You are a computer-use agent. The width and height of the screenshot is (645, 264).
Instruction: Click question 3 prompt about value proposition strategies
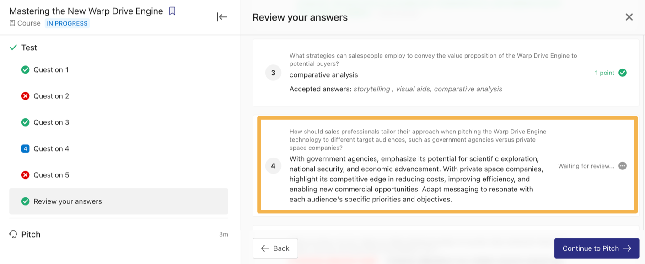pos(433,60)
